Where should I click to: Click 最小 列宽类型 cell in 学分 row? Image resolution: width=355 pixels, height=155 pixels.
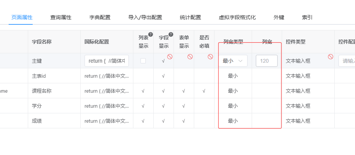pos(233,106)
